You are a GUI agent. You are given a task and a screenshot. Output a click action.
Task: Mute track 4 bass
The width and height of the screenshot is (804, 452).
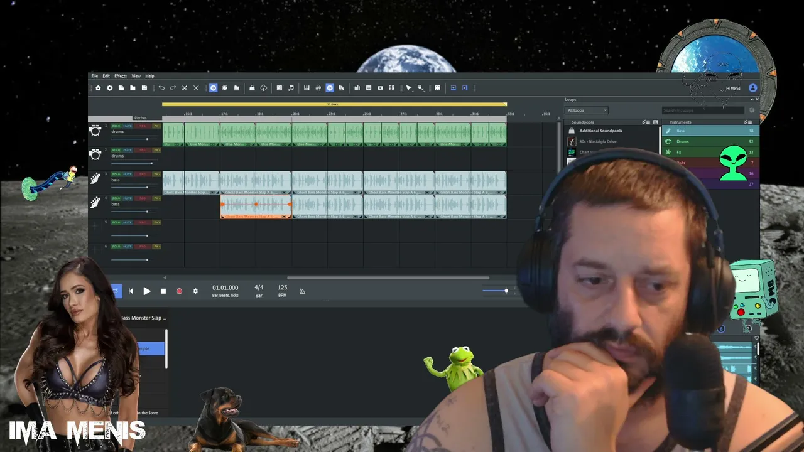(x=128, y=198)
